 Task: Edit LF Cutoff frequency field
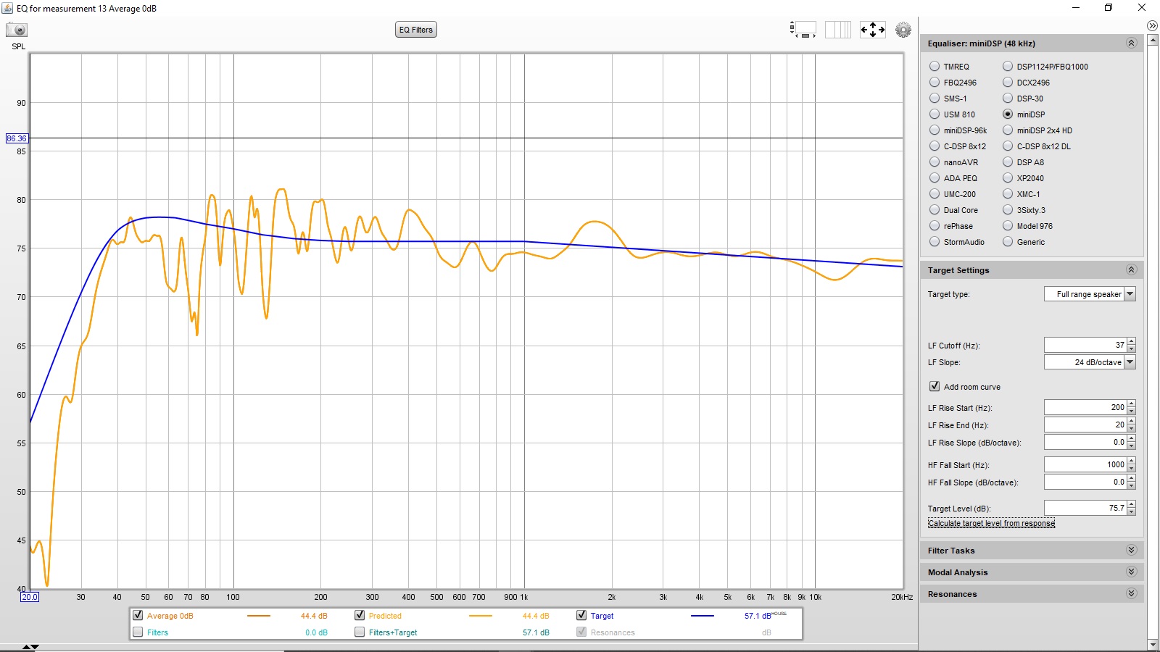(1085, 345)
